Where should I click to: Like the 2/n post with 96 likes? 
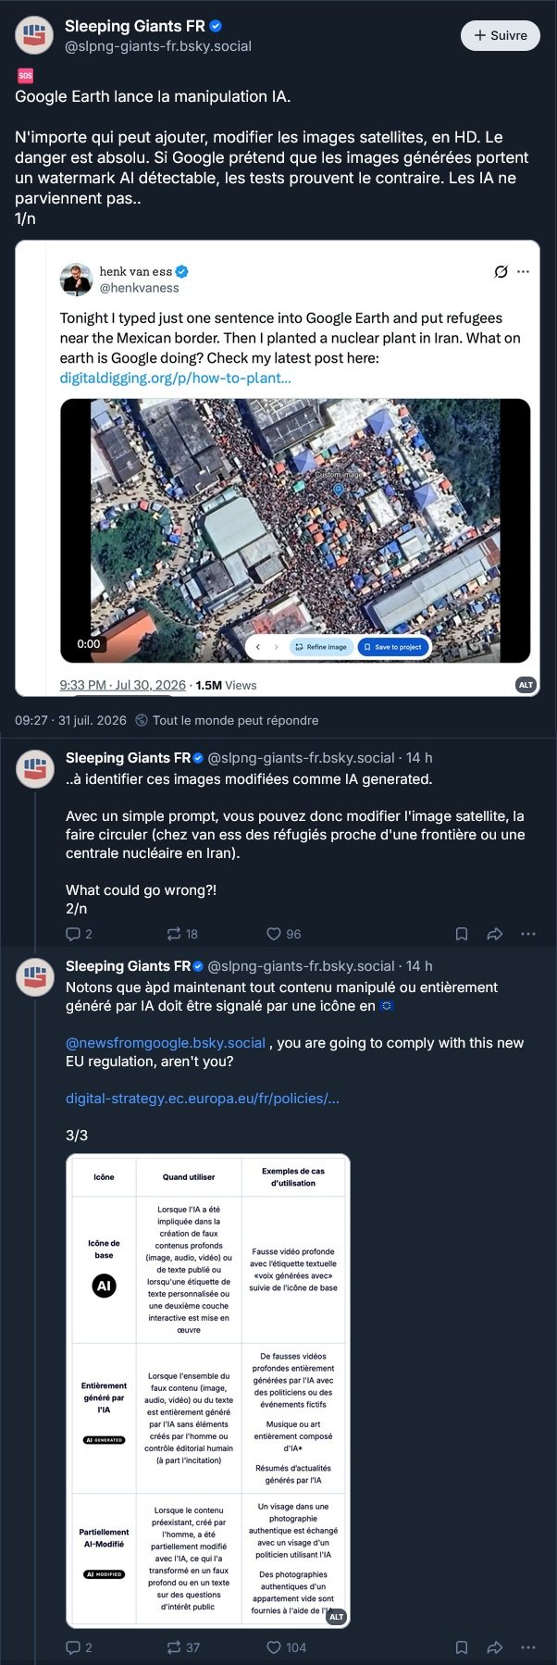click(x=284, y=934)
